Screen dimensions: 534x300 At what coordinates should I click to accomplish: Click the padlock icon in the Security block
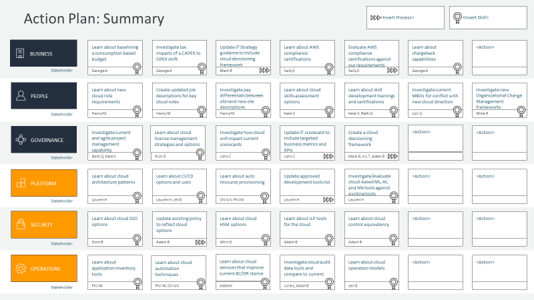tap(20, 225)
